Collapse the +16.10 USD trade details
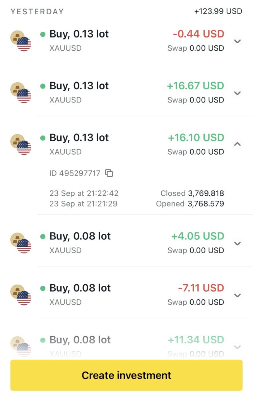Viewport: 253px width, 396px height. click(238, 144)
